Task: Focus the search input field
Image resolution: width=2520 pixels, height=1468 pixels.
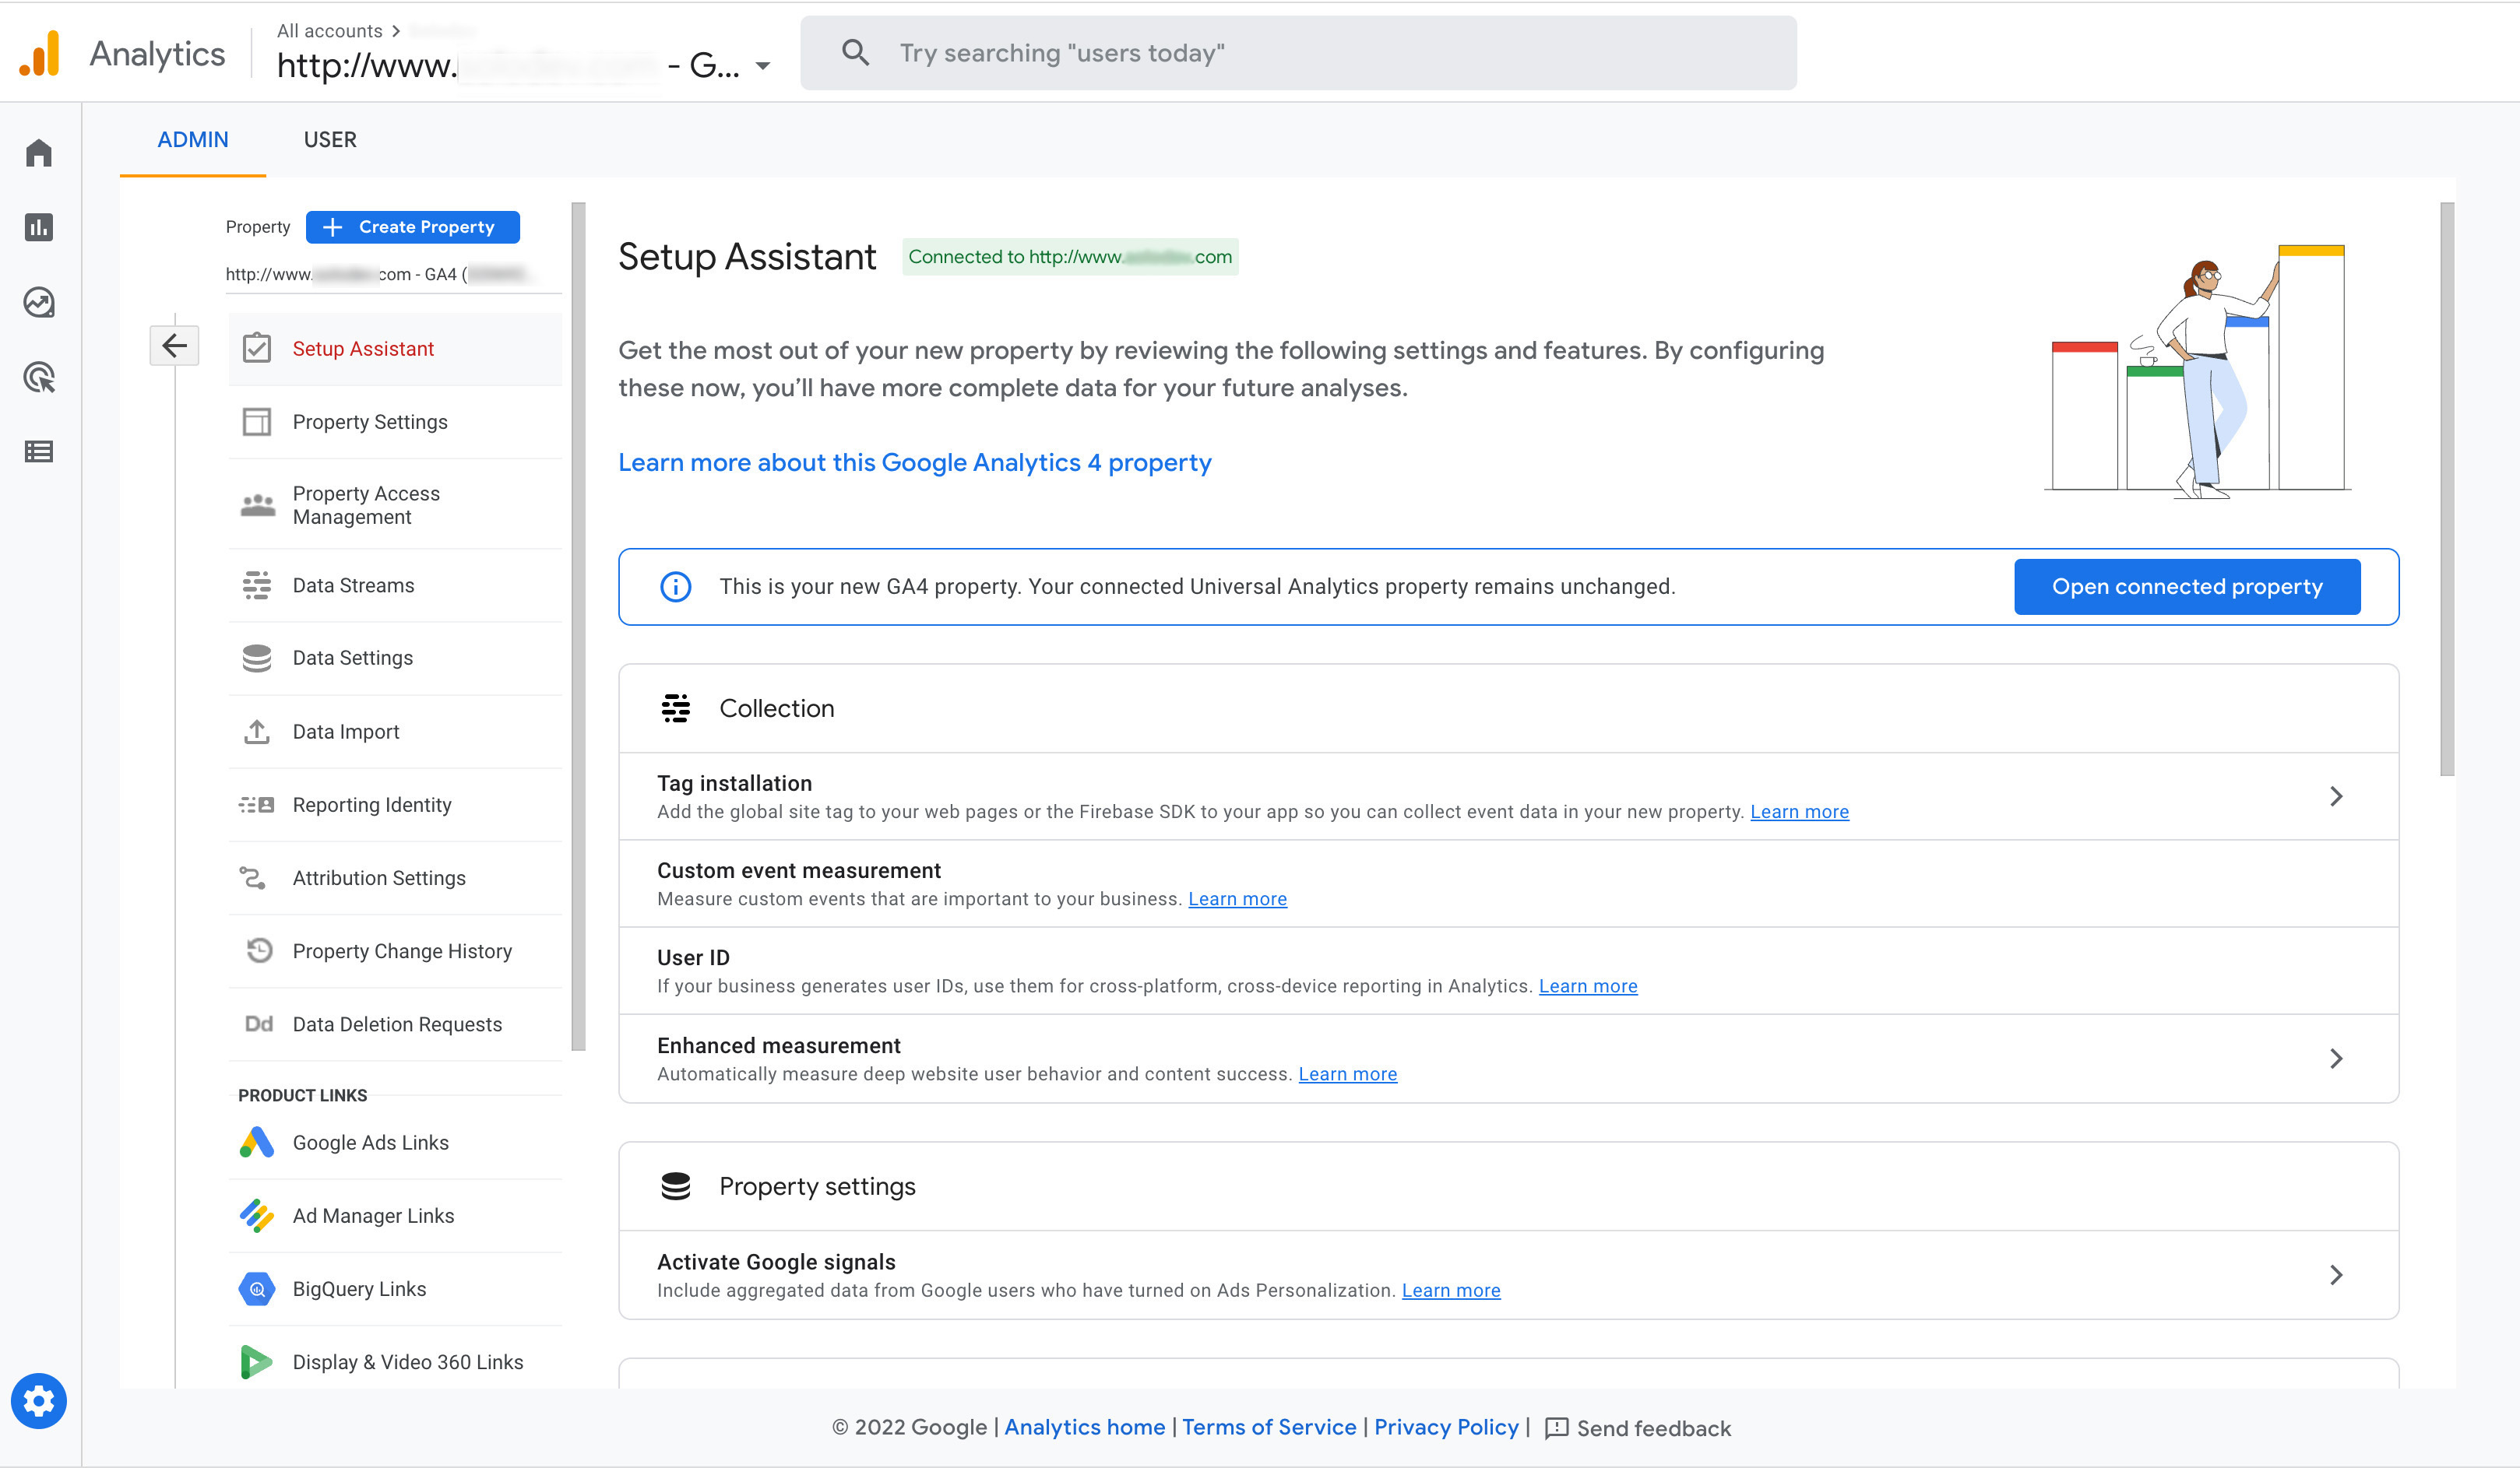Action: (x=1298, y=53)
